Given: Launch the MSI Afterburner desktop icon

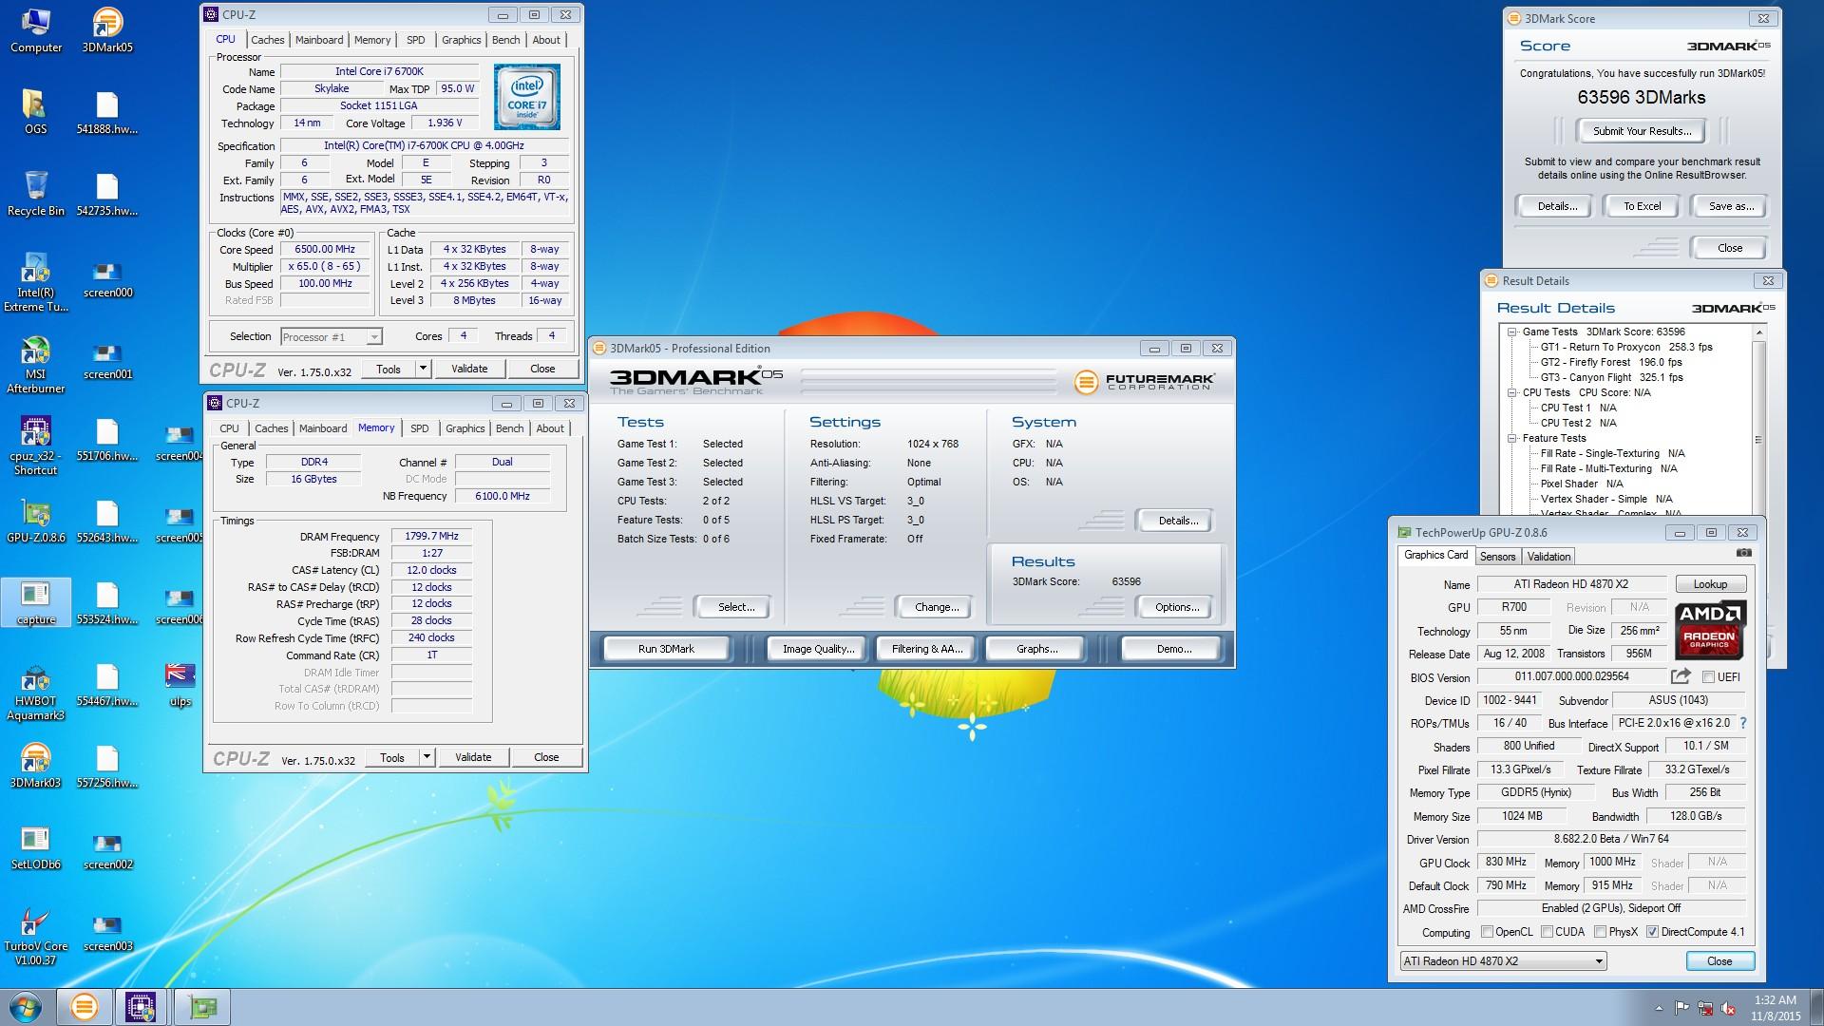Looking at the screenshot, I should [35, 365].
